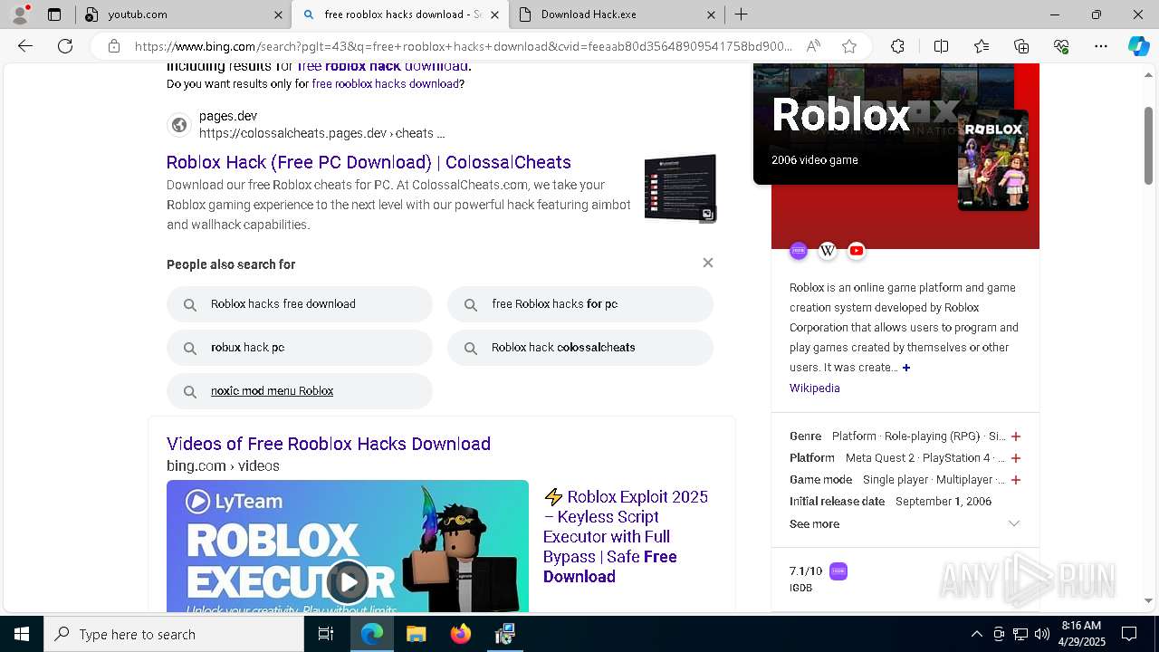Screen dimensions: 1159x652
Task: Open the Windows Start menu
Action: [22, 634]
